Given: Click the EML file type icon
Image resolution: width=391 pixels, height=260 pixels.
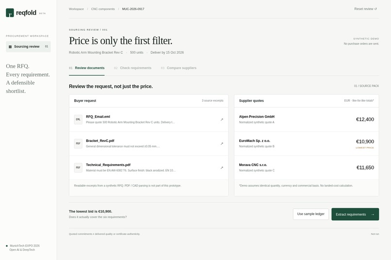Looking at the screenshot, I should 78,120.
